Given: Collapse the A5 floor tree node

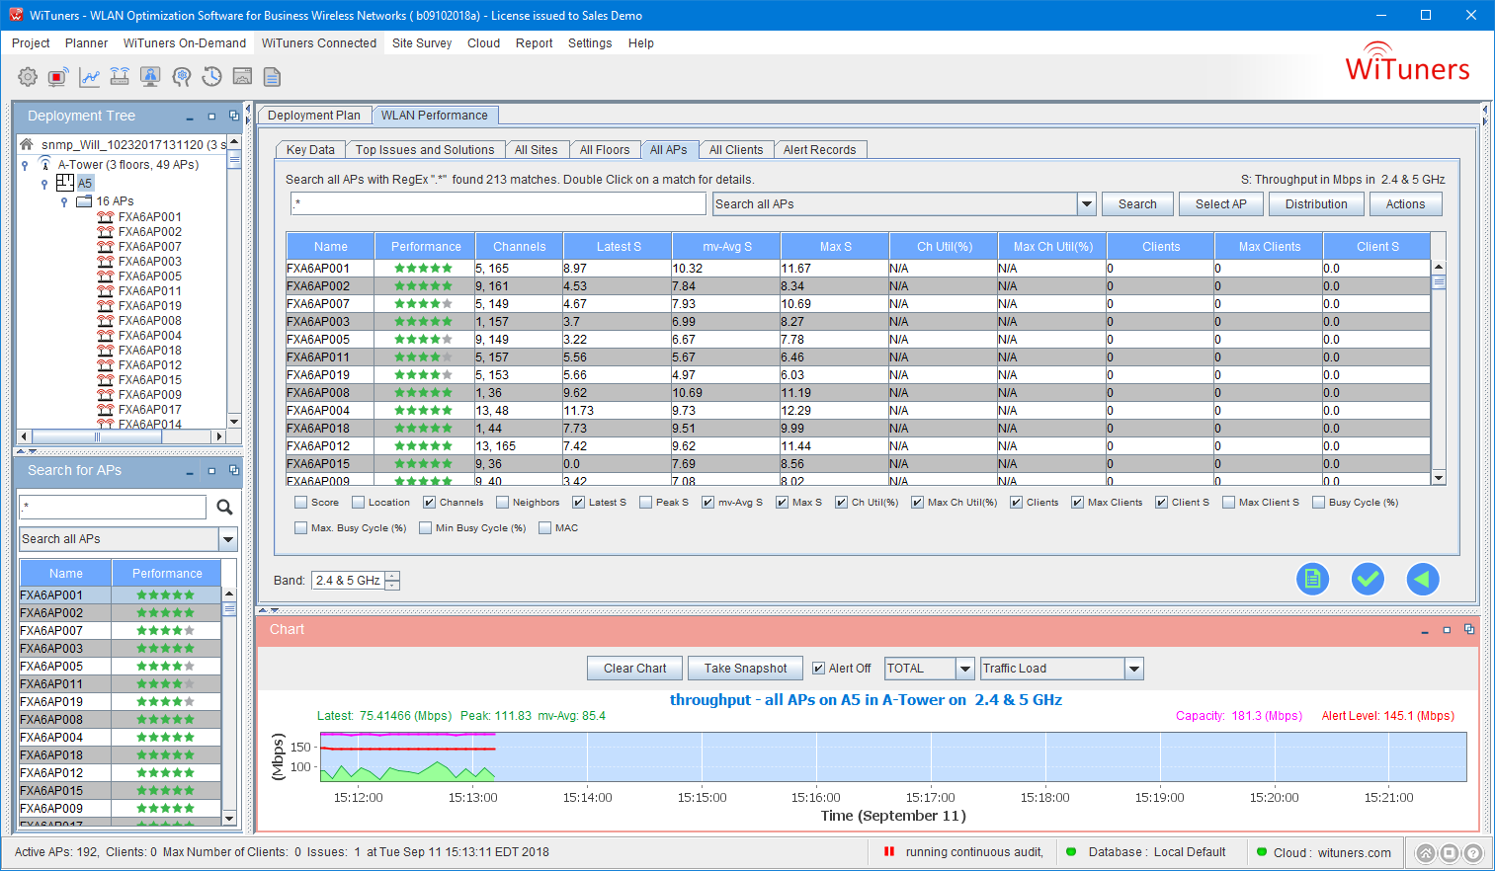Looking at the screenshot, I should tap(44, 184).
